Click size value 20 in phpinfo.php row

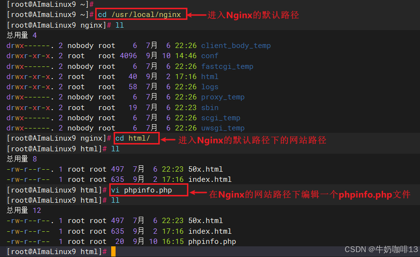pos(120,241)
